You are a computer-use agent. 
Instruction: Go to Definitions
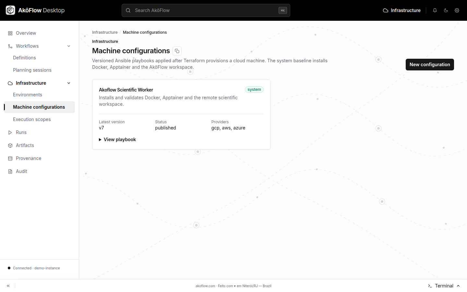[39, 58]
